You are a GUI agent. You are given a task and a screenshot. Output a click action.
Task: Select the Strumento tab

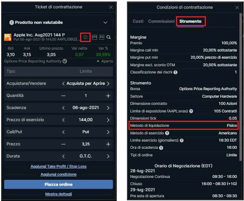(x=190, y=21)
